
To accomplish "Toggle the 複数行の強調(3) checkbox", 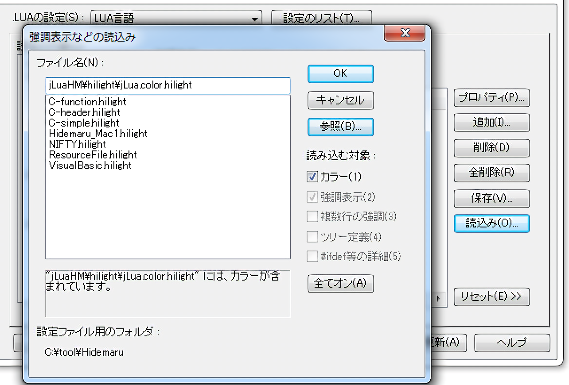I will (312, 216).
